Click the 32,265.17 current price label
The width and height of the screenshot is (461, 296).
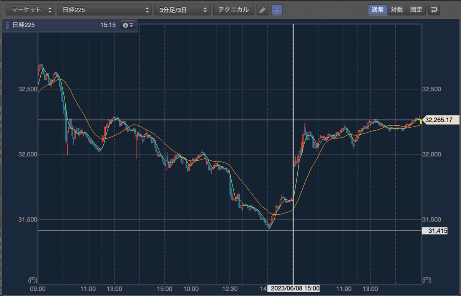tap(441, 120)
